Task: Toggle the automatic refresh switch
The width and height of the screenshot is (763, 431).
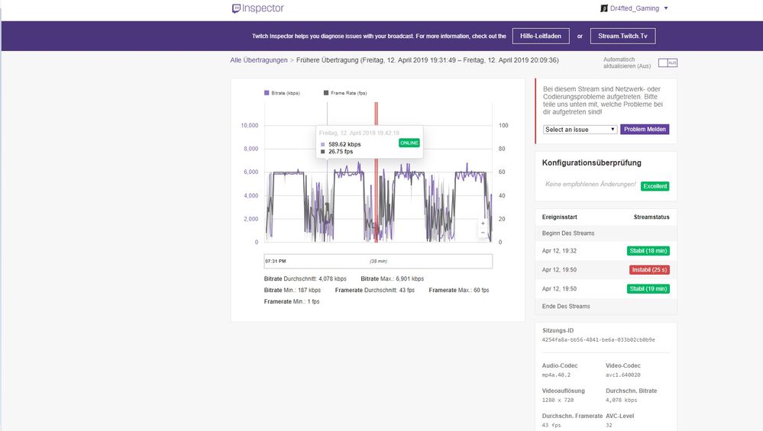Action: pyautogui.click(x=668, y=63)
